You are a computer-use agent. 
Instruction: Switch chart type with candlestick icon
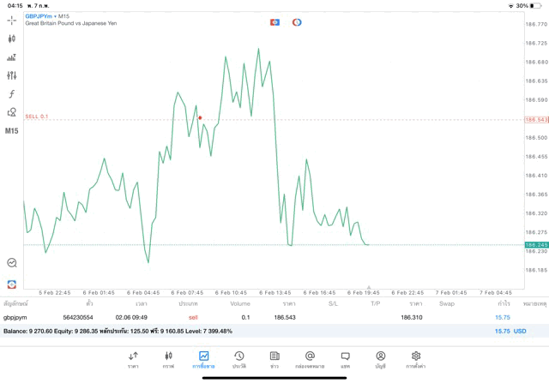point(12,39)
